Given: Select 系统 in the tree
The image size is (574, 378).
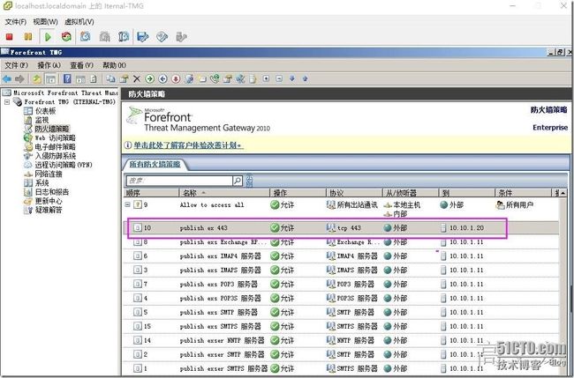Looking at the screenshot, I should point(42,183).
